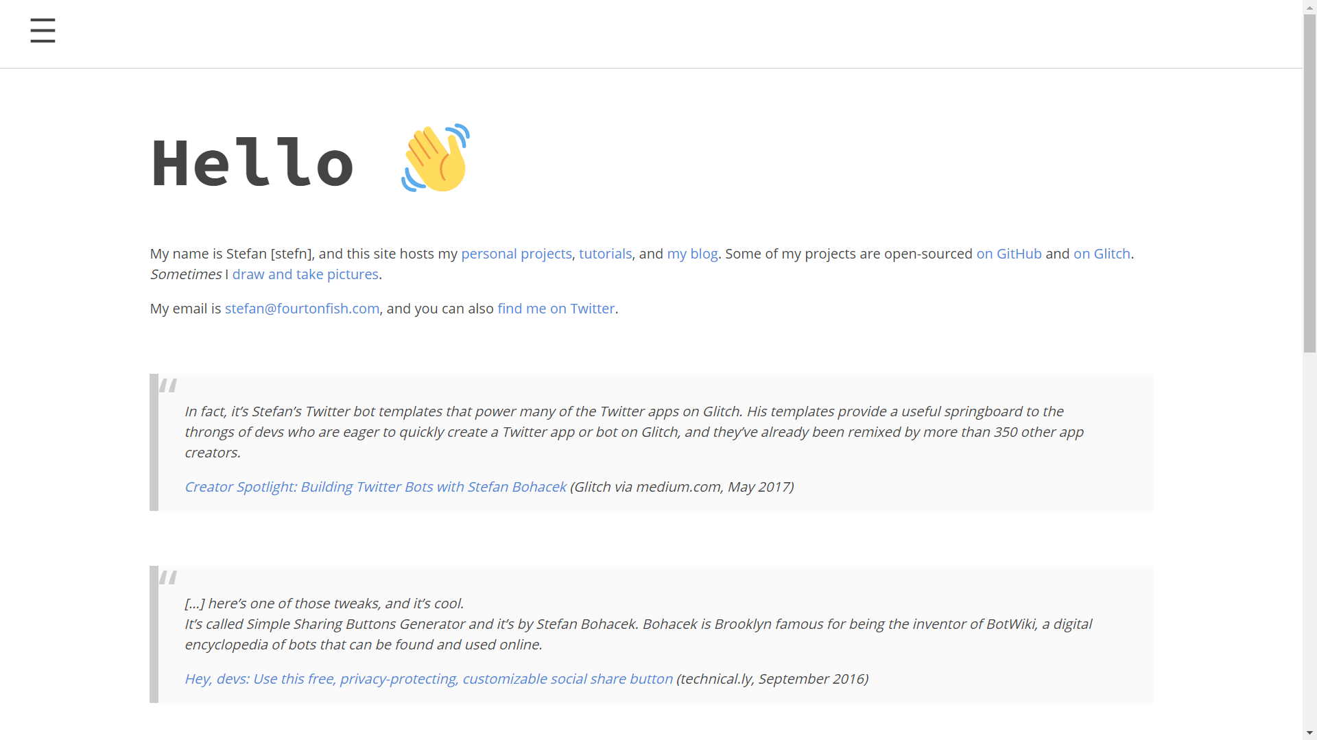Click the Hello heading text
1317x740 pixels.
click(x=252, y=163)
